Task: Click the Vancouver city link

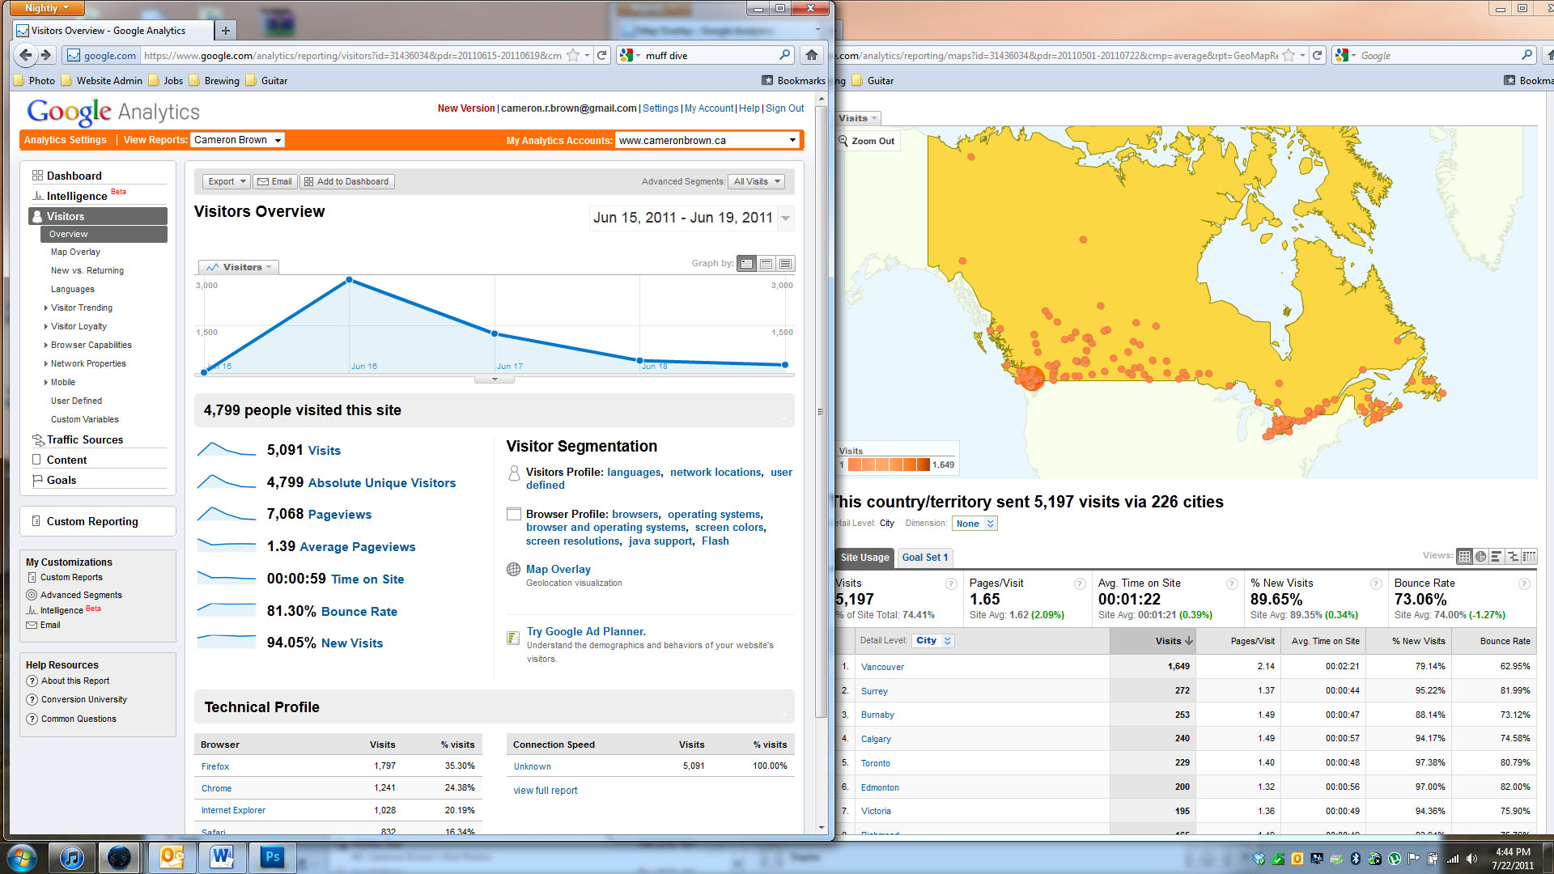Action: click(882, 667)
